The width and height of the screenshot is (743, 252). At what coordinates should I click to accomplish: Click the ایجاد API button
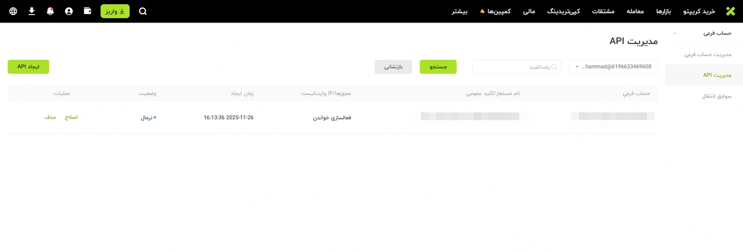[x=28, y=67]
